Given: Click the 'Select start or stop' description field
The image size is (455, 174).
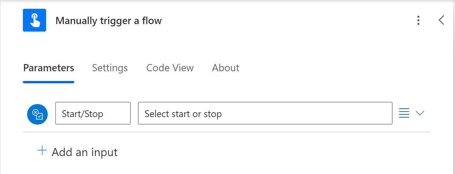Looking at the screenshot, I should (x=265, y=113).
